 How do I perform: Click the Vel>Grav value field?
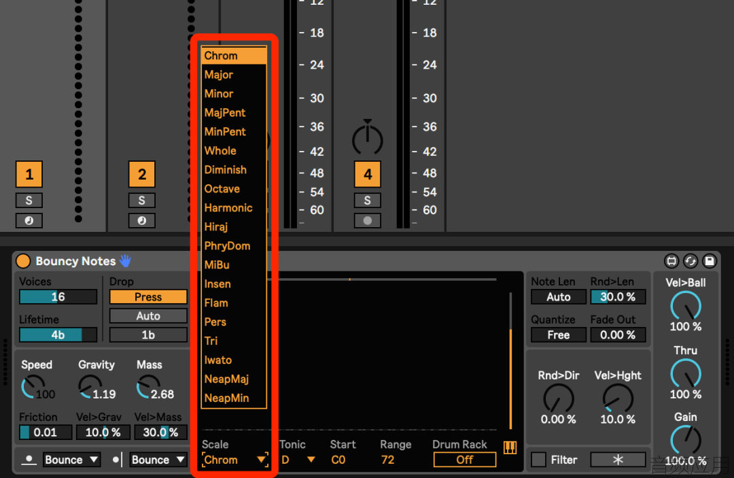click(103, 432)
